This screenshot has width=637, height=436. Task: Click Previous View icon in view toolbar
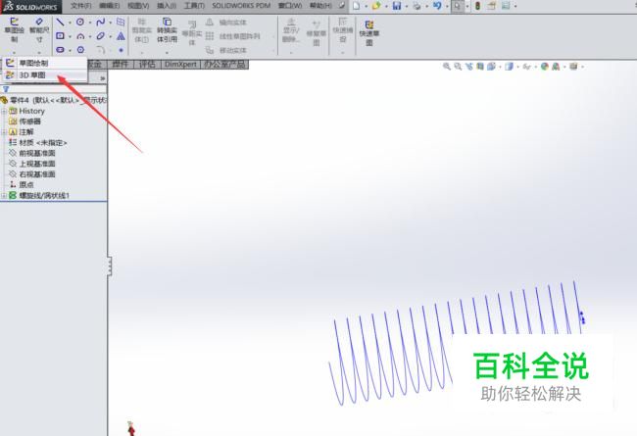(x=469, y=67)
